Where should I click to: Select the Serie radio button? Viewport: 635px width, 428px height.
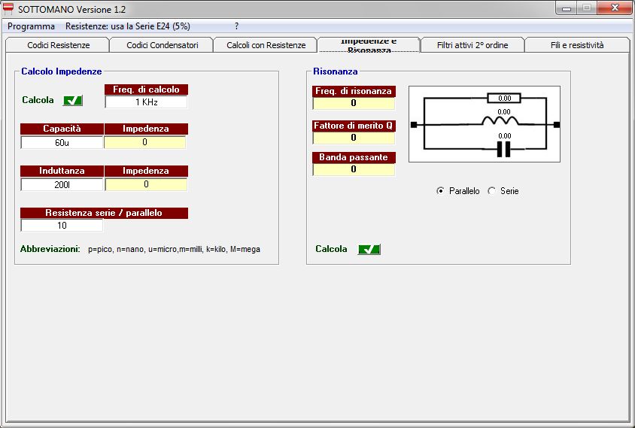click(492, 191)
